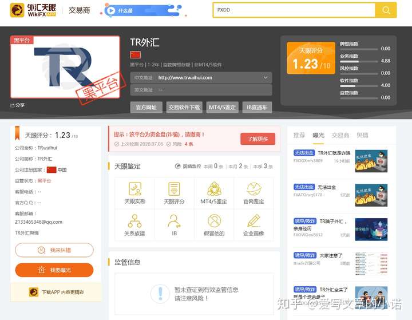
Task: Click thumbnail beside TR外汇就是诈骗
Action: 371,161
